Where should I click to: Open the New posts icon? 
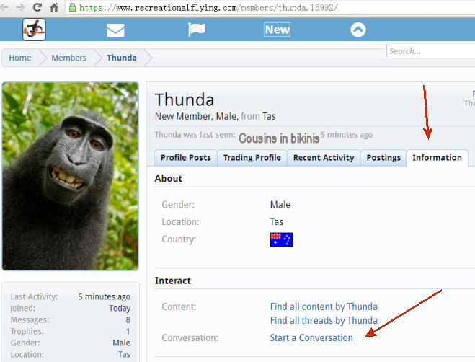tap(278, 30)
